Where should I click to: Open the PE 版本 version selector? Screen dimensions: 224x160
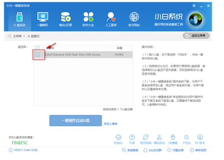[x=200, y=139]
